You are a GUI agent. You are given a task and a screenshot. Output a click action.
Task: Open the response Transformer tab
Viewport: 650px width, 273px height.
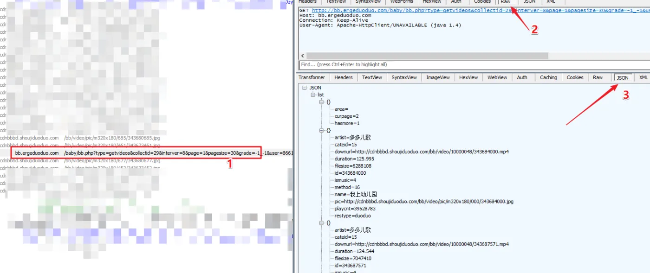coord(312,77)
